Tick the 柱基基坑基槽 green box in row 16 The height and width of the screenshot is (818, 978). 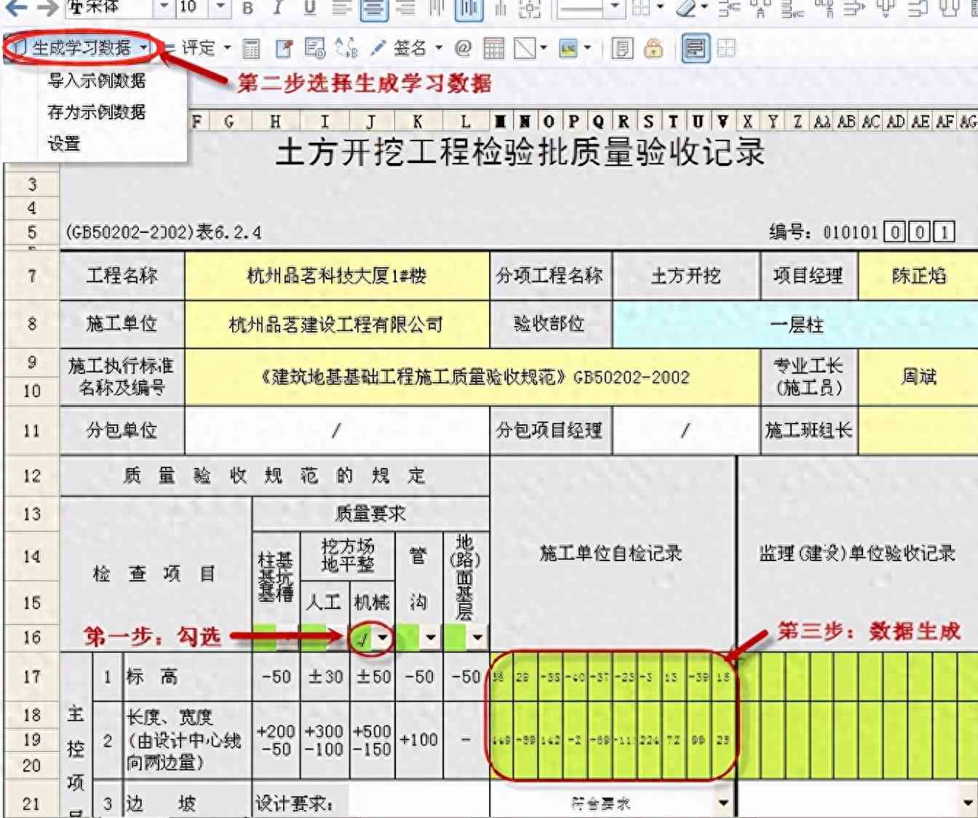265,638
